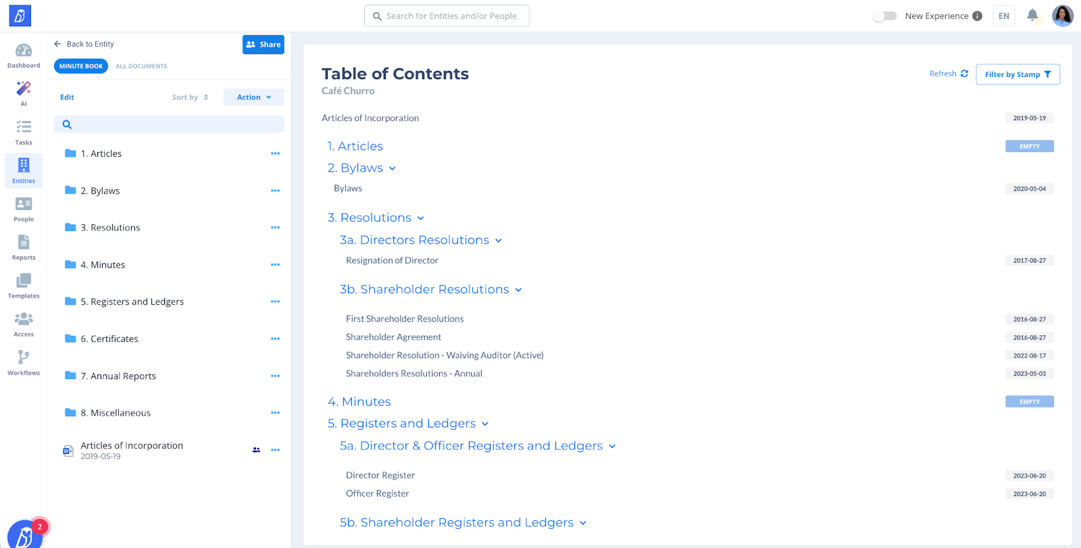The image size is (1081, 548).
Task: Click the notifications bell icon
Action: (1032, 16)
